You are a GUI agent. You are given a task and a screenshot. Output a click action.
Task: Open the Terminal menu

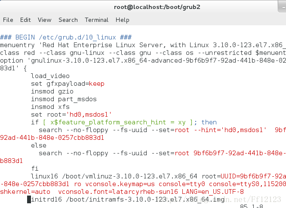96,20
